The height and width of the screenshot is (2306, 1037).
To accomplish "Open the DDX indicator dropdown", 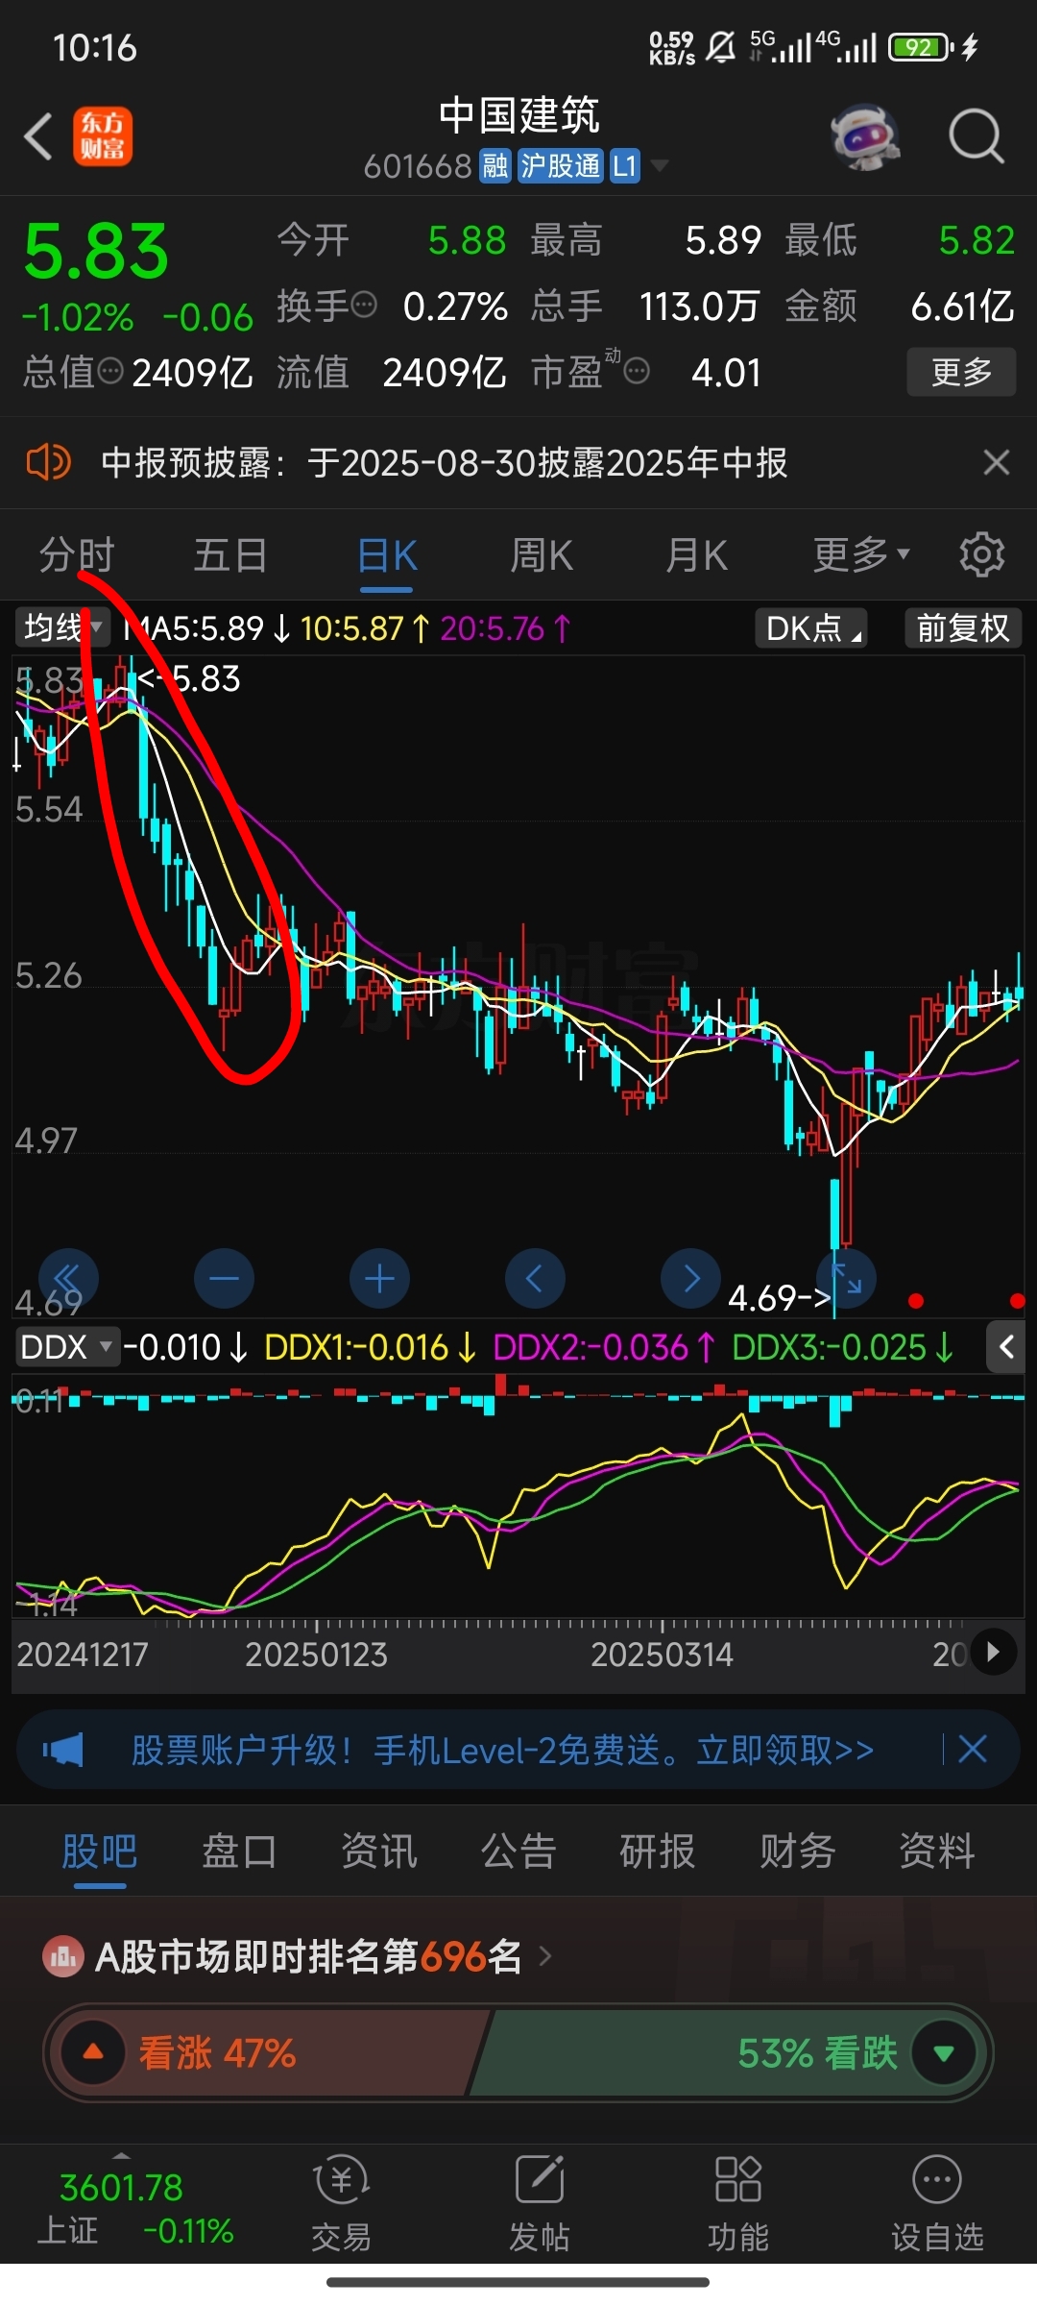I will pos(67,1347).
